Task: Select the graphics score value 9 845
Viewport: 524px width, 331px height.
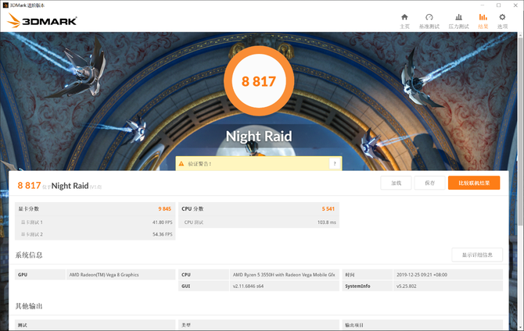Action: click(165, 209)
